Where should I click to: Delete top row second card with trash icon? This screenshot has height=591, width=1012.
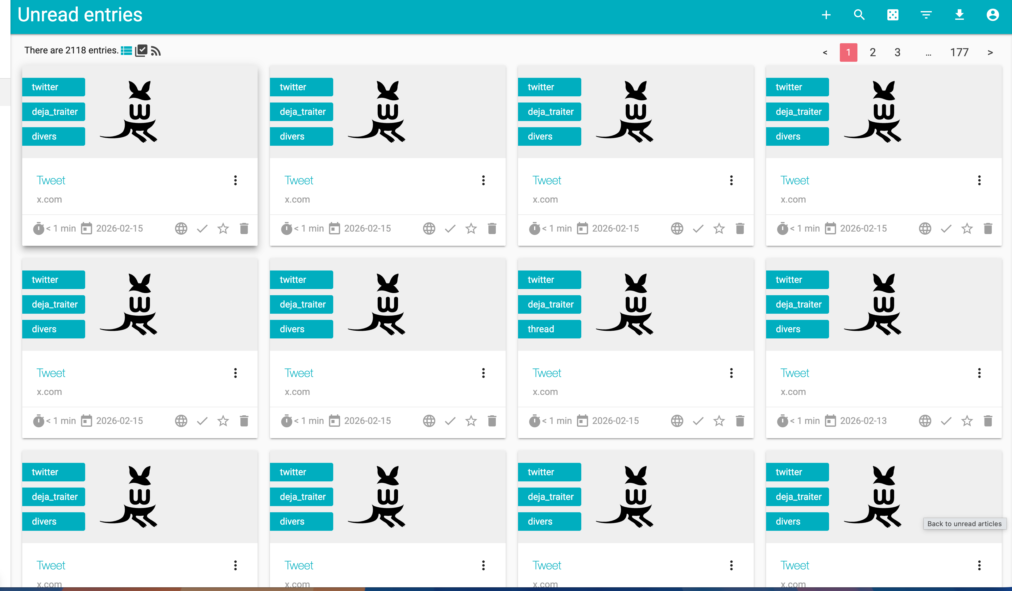pos(491,228)
